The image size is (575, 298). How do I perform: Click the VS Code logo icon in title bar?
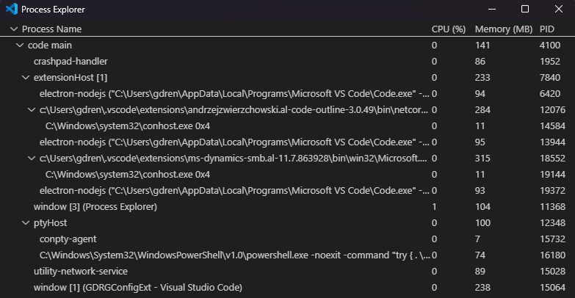10,10
